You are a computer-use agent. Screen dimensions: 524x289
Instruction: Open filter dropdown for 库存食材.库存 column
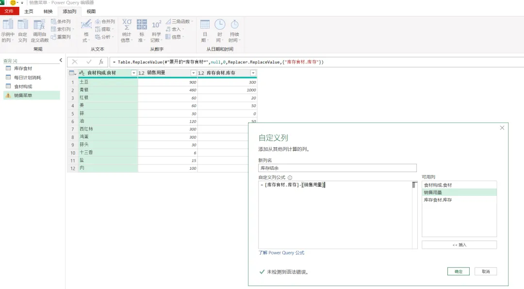coord(253,73)
